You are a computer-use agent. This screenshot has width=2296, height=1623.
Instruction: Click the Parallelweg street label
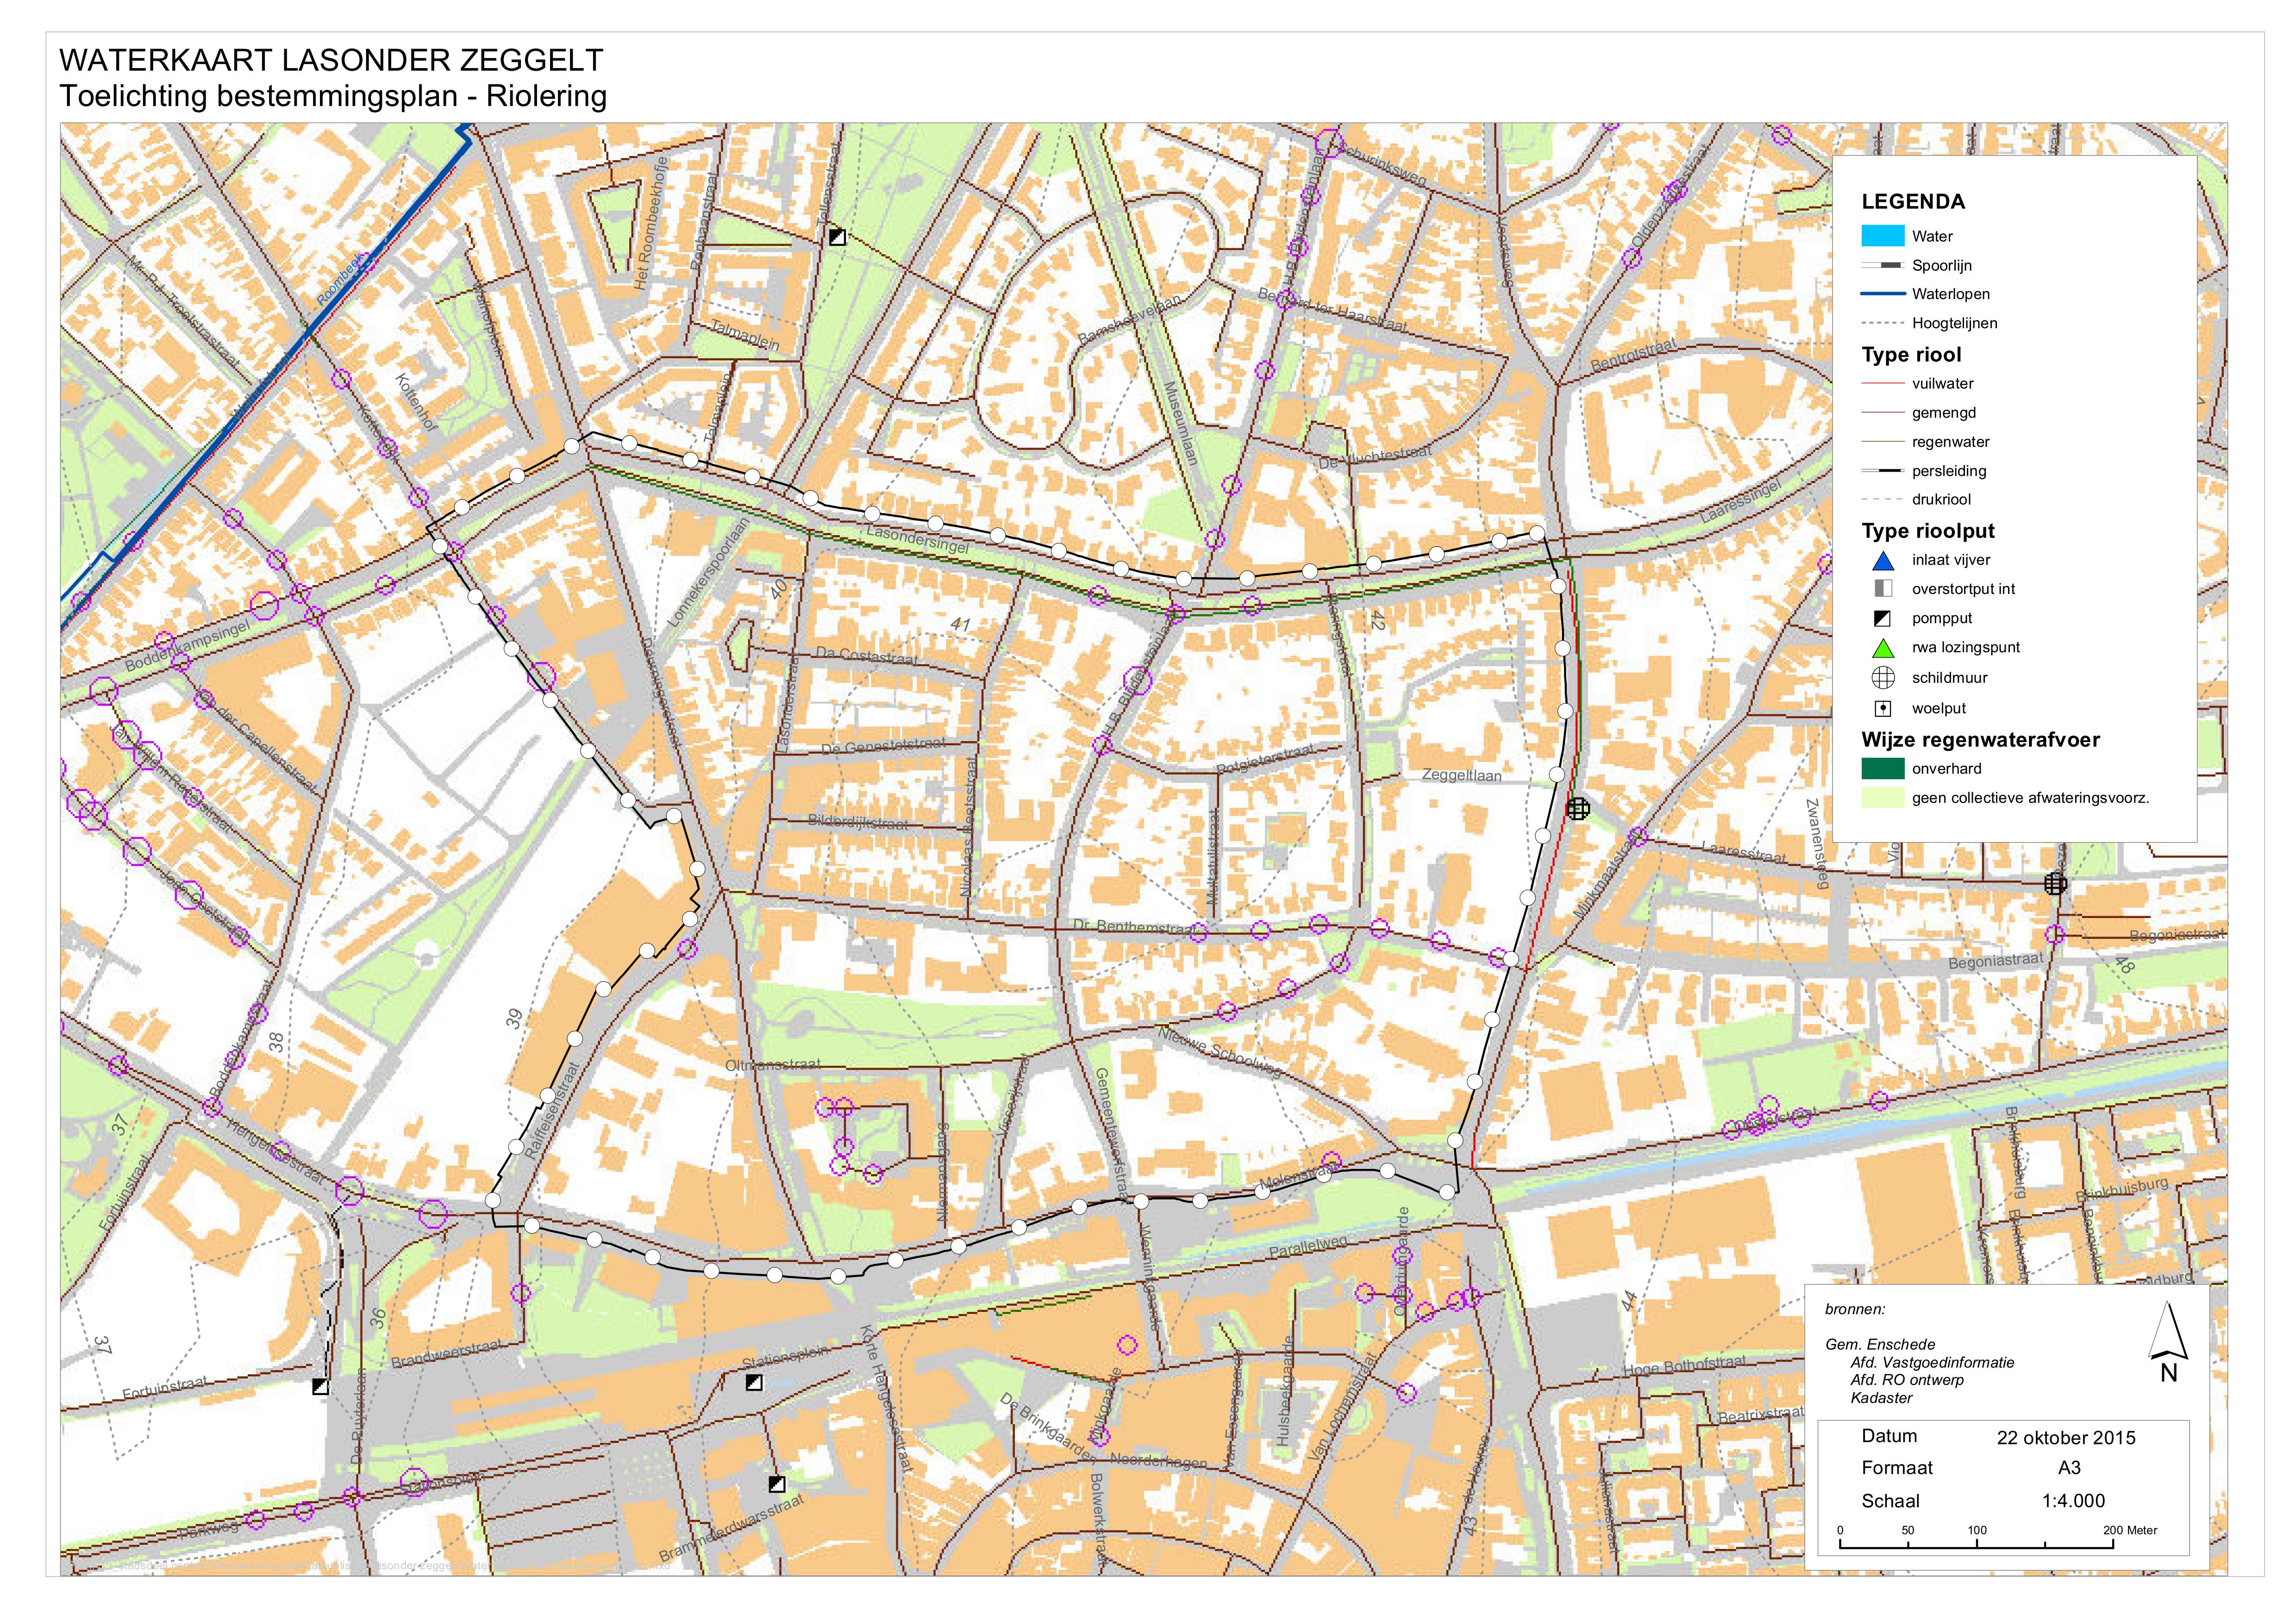(x=1308, y=1246)
